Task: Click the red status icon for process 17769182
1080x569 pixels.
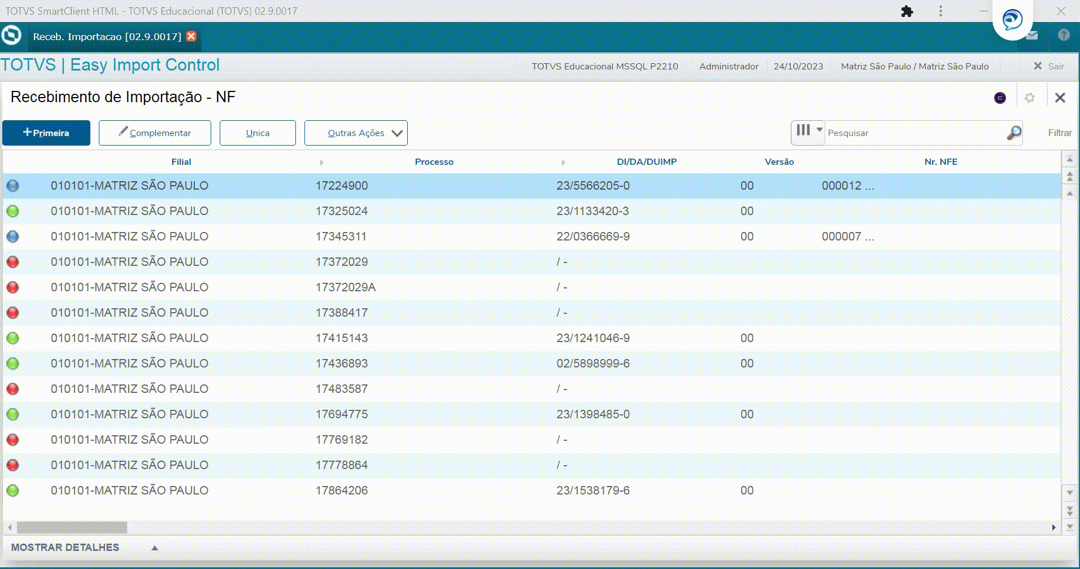Action: 12,440
